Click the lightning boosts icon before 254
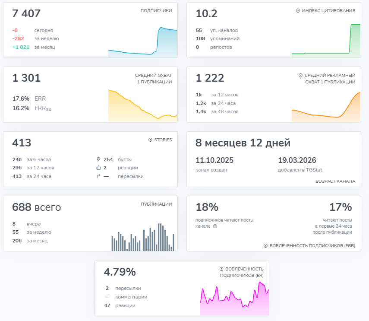The width and height of the screenshot is (369, 321). coord(98,159)
